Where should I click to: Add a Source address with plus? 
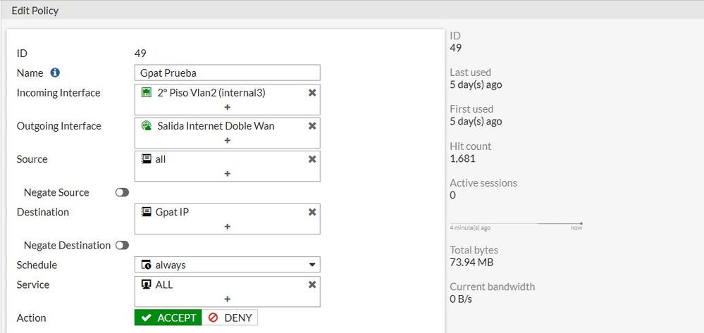click(x=227, y=174)
